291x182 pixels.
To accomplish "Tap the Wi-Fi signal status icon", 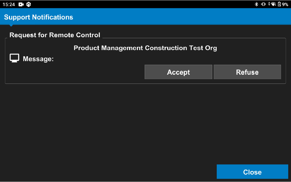I will point(273,4).
